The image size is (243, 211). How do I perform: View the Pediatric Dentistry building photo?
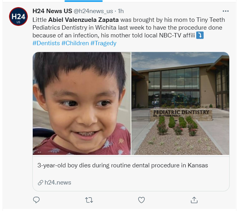tap(180, 103)
